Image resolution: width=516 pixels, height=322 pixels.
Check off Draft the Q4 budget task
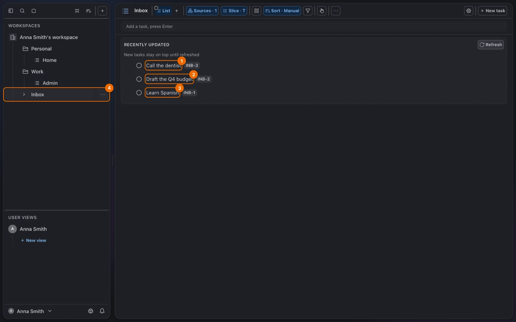[139, 79]
